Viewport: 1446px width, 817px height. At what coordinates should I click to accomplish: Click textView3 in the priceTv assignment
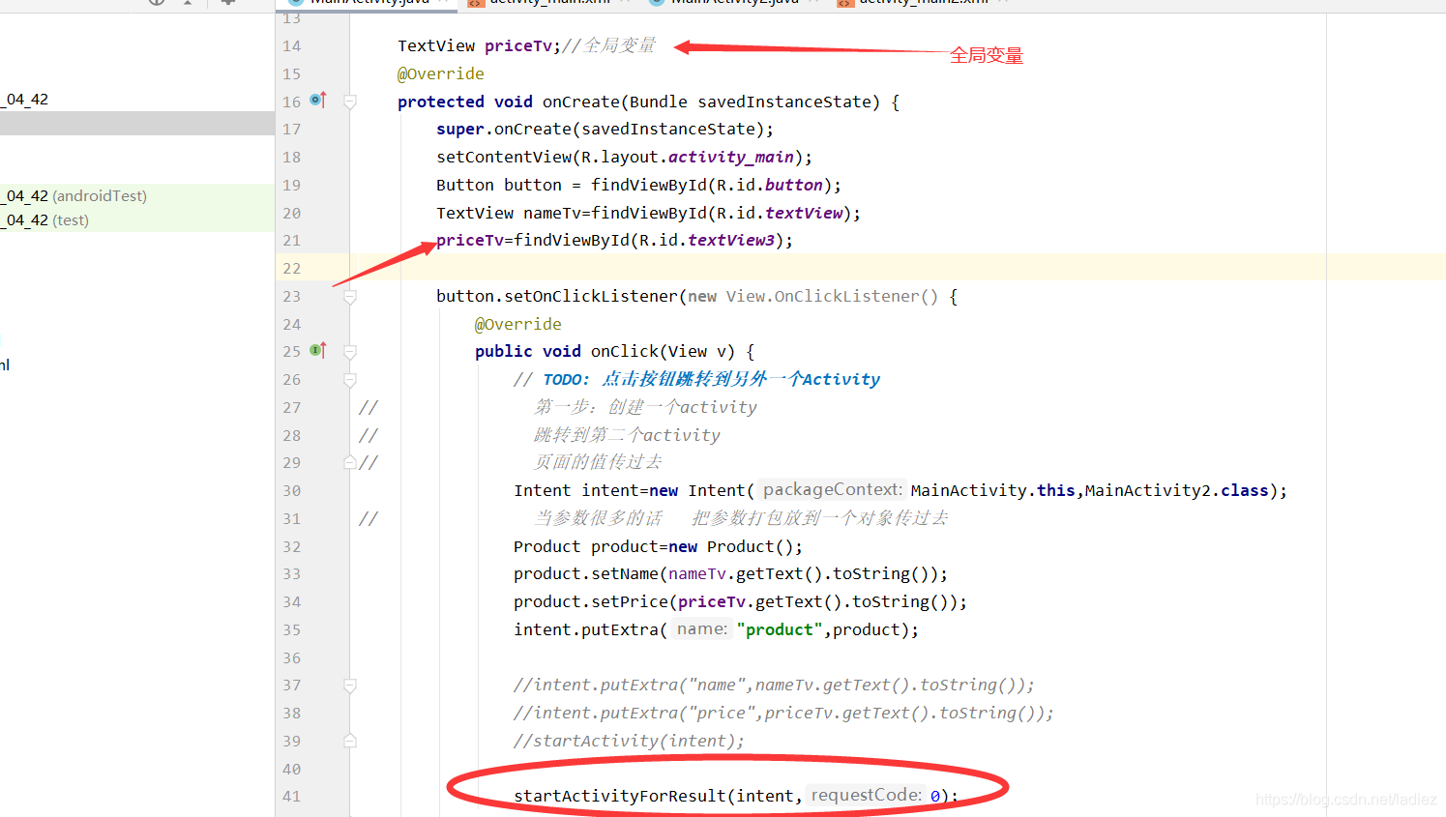pos(731,240)
